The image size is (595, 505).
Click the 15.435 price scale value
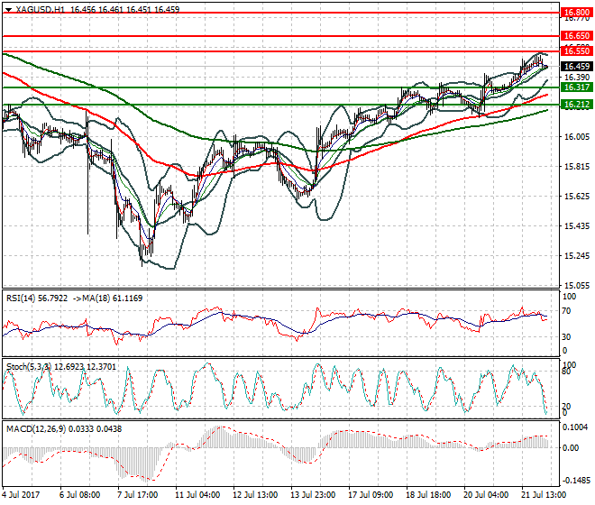[577, 226]
